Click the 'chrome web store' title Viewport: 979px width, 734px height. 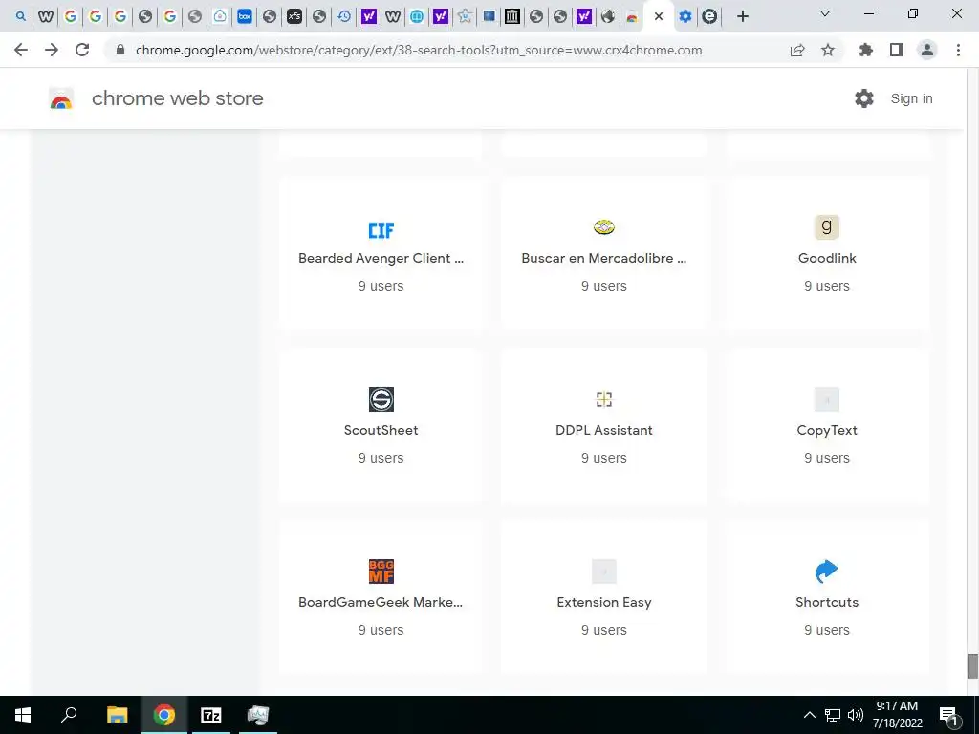coord(177,98)
